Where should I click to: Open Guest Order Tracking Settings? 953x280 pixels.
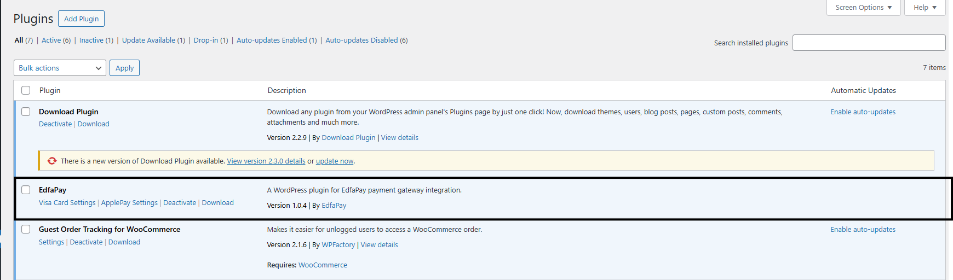[x=51, y=242]
